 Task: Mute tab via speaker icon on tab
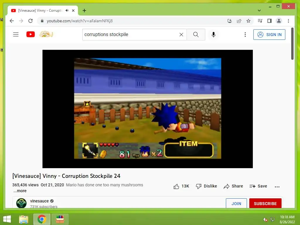tap(67, 11)
